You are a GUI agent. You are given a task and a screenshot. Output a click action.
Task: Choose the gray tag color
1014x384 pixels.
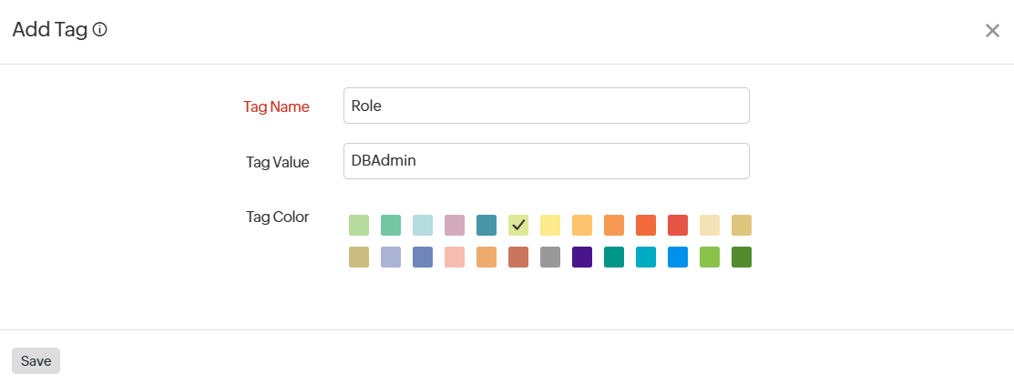550,257
